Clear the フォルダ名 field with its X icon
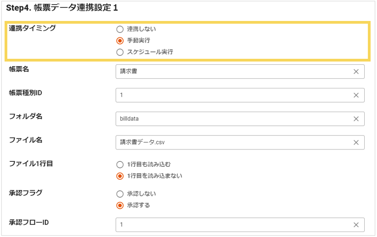377x237 pixels. tap(356, 119)
